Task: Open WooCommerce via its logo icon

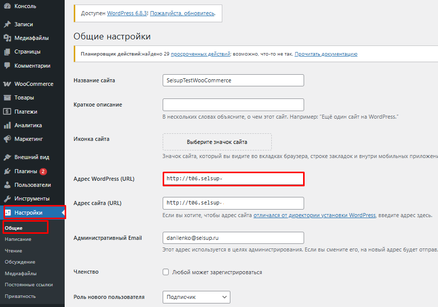Action: pyautogui.click(x=8, y=84)
